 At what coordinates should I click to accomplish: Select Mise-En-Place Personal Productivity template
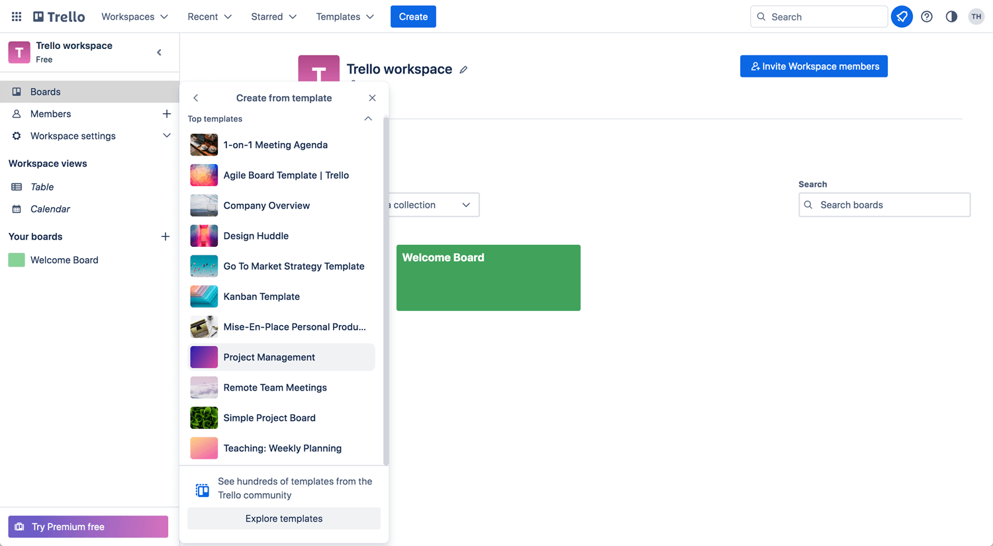(x=282, y=327)
